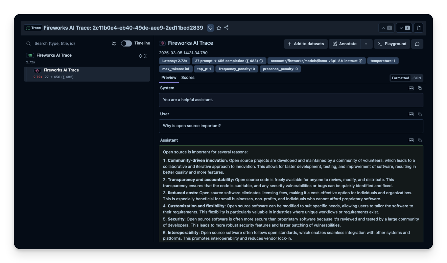The height and width of the screenshot is (263, 447).
Task: Select the Preview tab
Action: 169,78
